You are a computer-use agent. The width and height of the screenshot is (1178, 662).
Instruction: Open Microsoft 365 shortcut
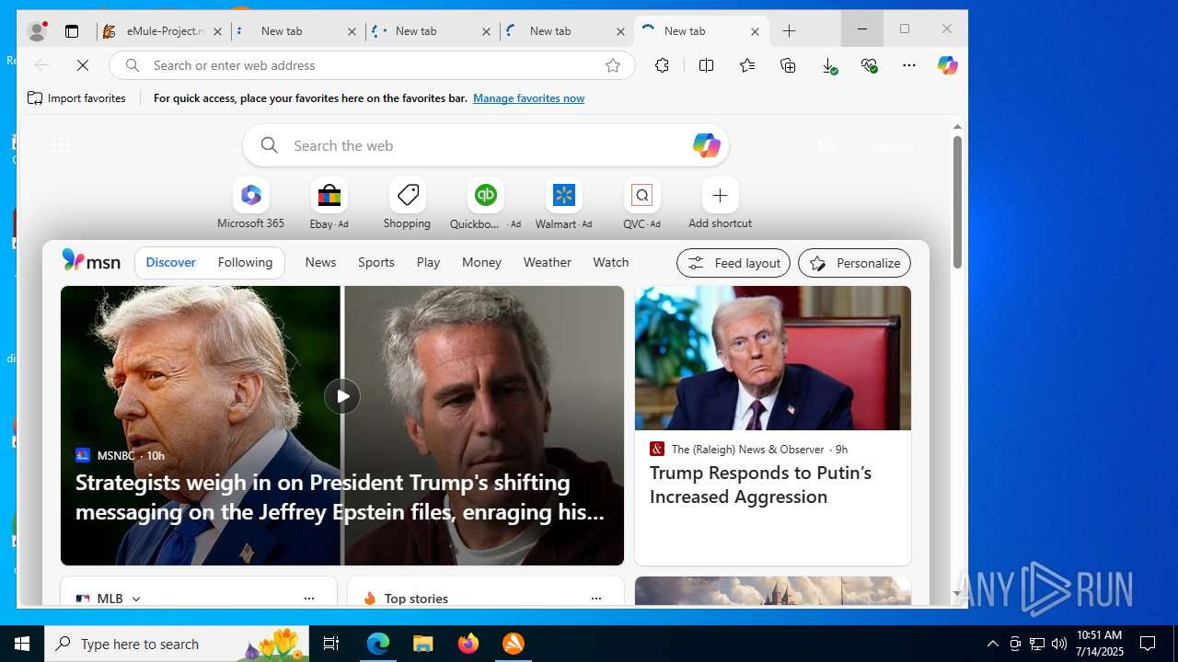coord(250,204)
